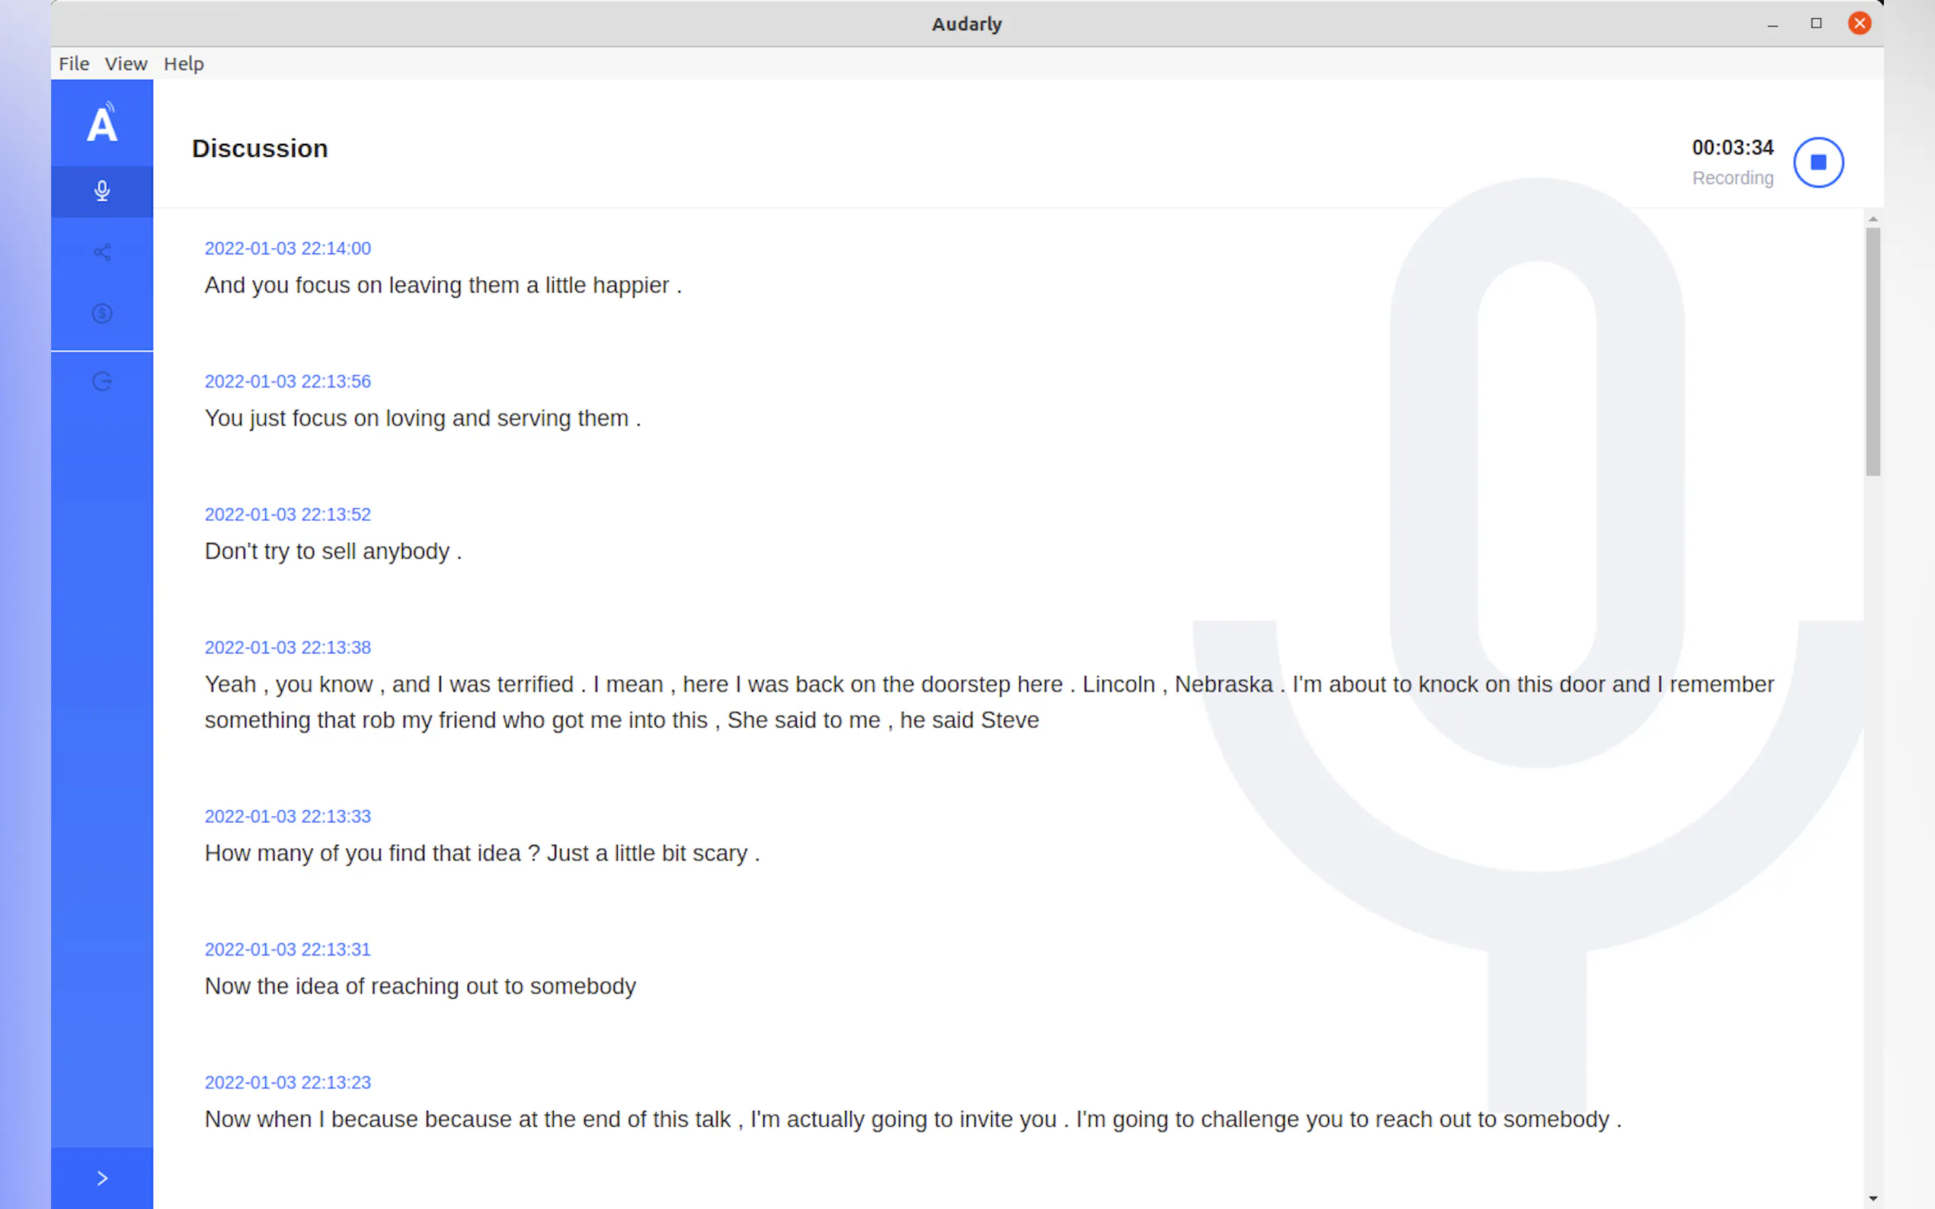1935x1209 pixels.
Task: Click the vertical scrollbar thumb
Action: click(x=1873, y=352)
